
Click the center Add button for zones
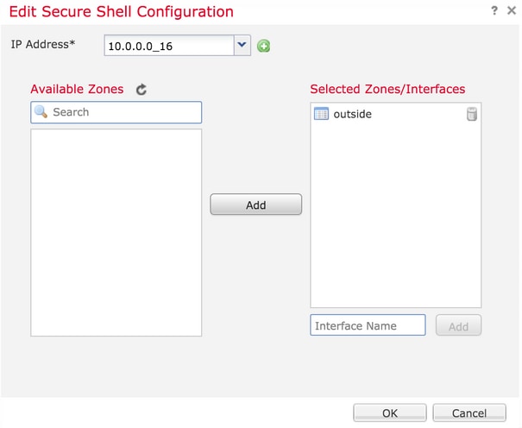coord(256,205)
